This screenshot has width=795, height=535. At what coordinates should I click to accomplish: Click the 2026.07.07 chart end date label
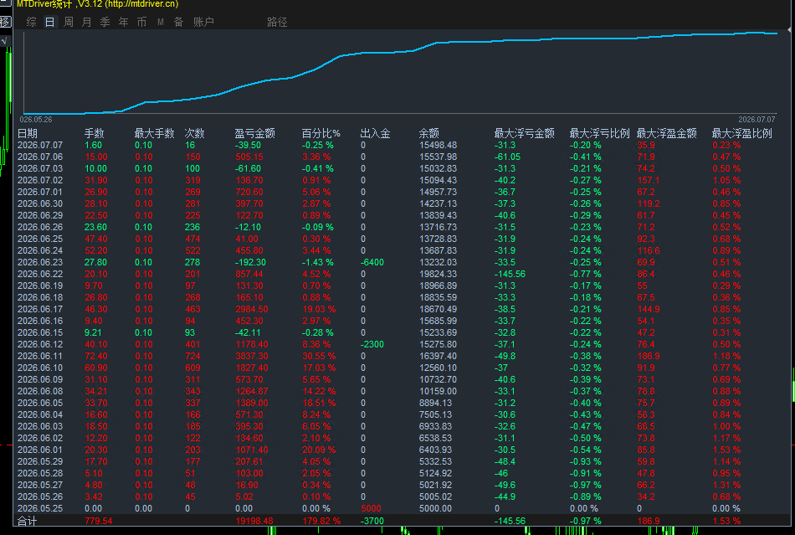click(x=757, y=120)
